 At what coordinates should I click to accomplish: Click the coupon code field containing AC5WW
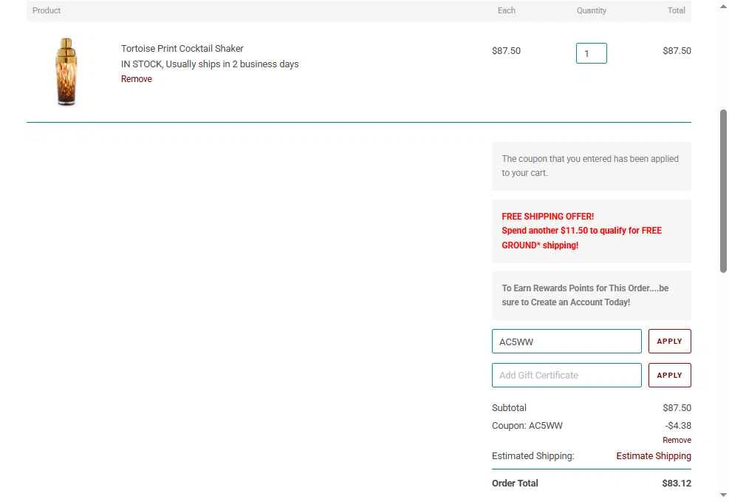point(567,342)
